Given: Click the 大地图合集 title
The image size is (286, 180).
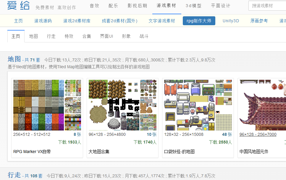Looking at the screenshot, I should click(x=99, y=152).
